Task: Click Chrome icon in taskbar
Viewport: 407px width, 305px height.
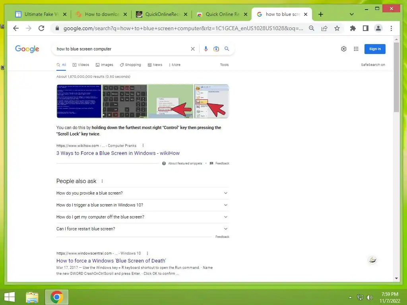Action: pyautogui.click(x=56, y=297)
